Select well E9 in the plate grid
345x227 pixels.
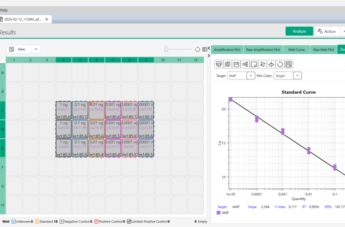(x=146, y=148)
